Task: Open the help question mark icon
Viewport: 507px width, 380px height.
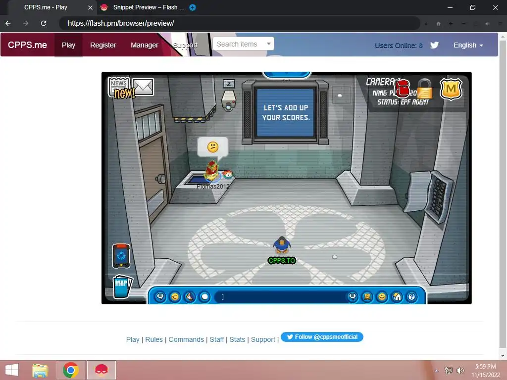Action: click(411, 297)
